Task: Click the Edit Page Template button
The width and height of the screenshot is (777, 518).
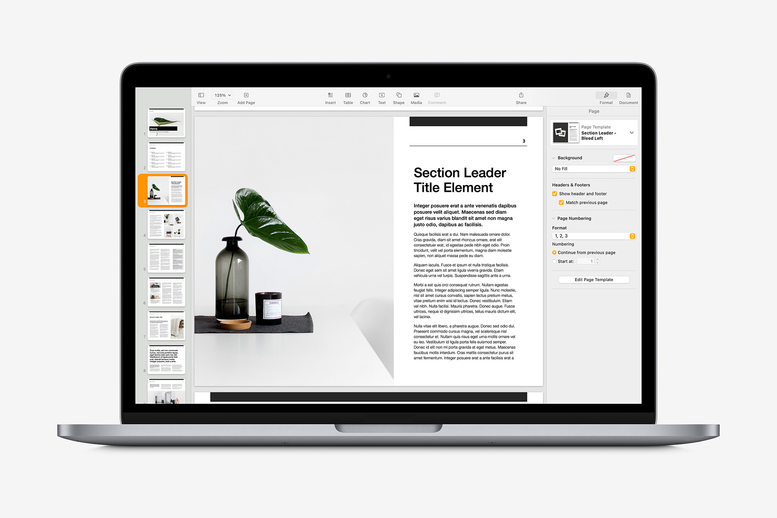Action: [x=594, y=279]
